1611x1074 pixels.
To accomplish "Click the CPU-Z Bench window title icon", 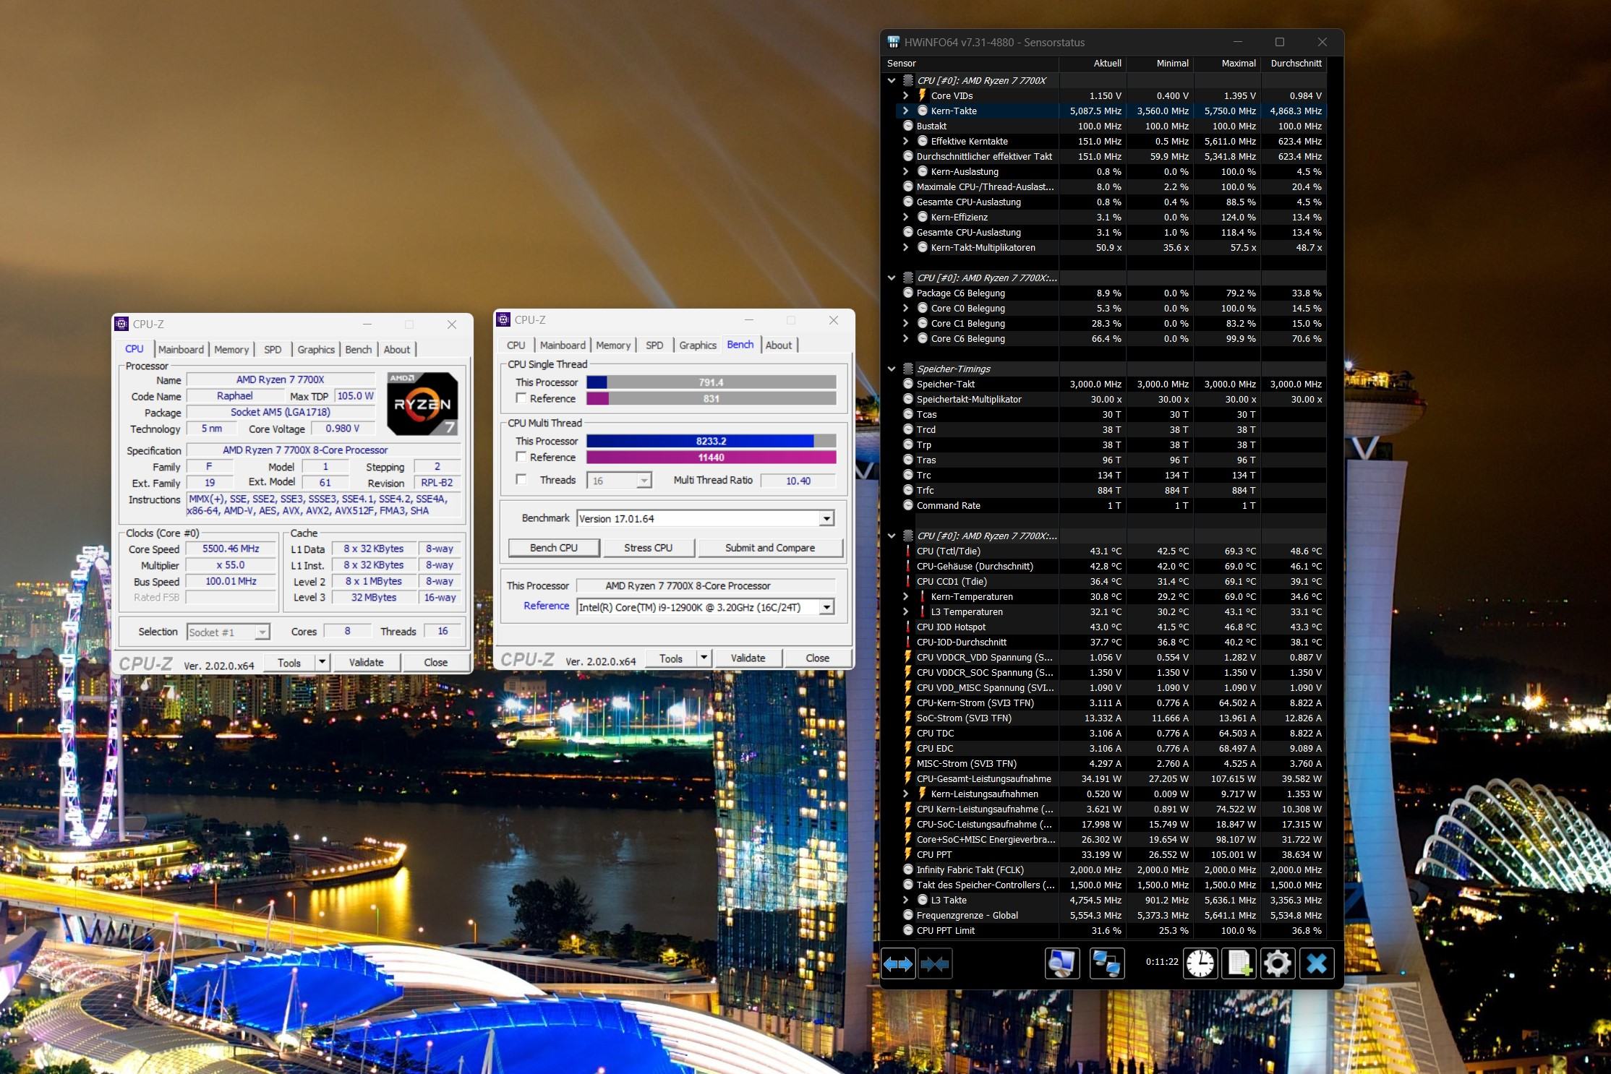I will [x=504, y=319].
